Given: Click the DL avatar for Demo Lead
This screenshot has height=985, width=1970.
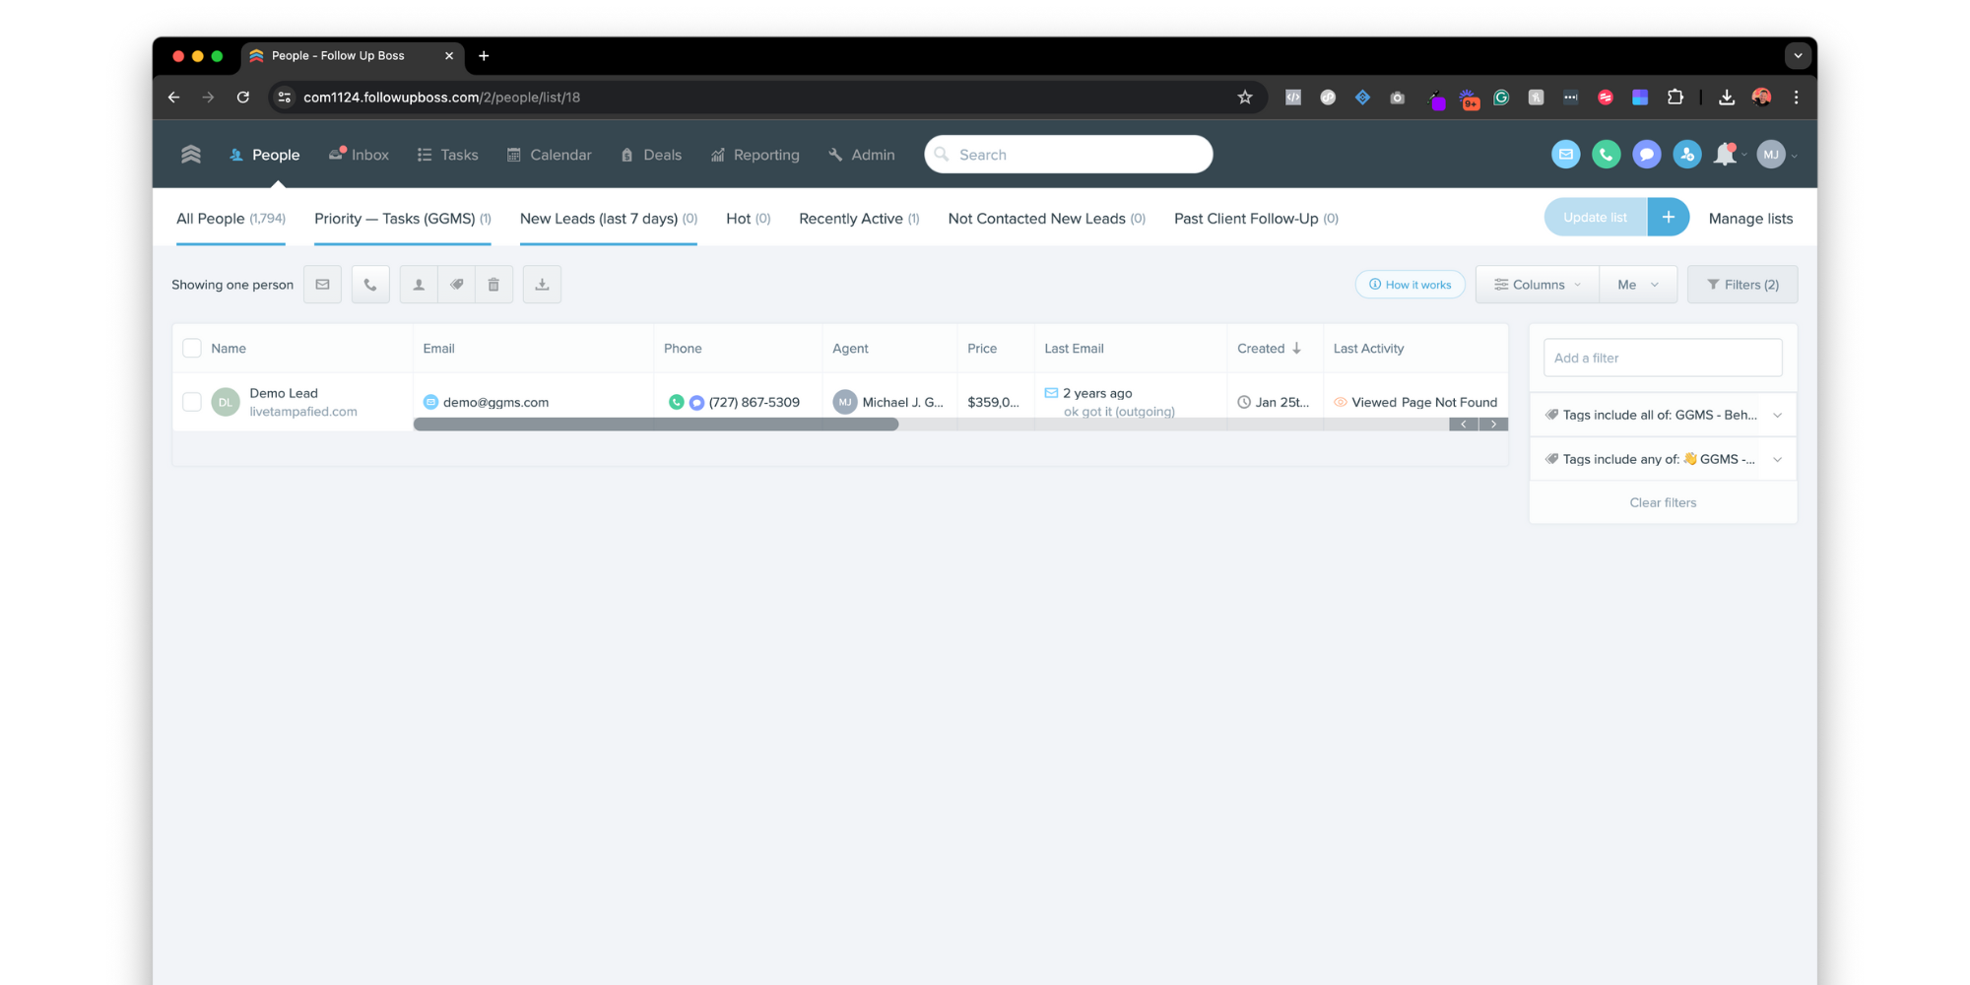Looking at the screenshot, I should [226, 402].
